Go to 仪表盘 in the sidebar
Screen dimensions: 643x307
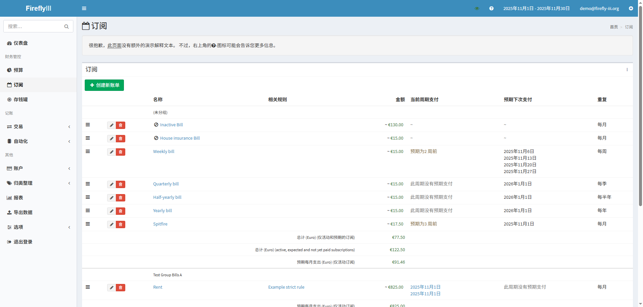click(x=21, y=43)
